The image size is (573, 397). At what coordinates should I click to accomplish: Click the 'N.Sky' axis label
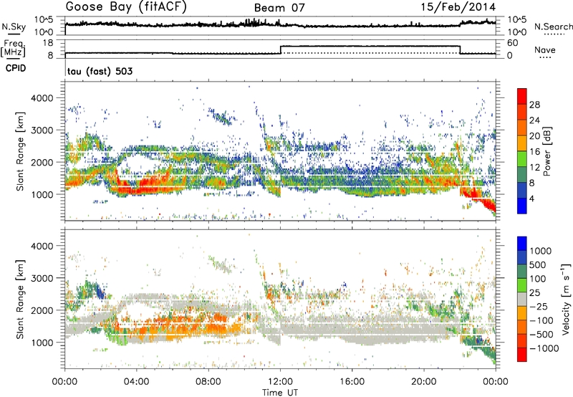14,27
